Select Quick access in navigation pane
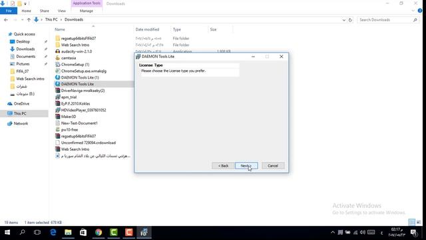The image size is (426, 240). click(x=25, y=34)
